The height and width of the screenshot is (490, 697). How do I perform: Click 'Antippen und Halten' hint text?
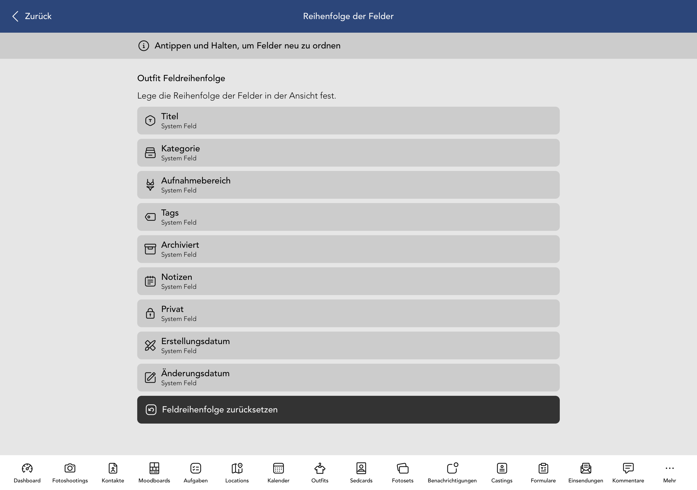click(248, 46)
